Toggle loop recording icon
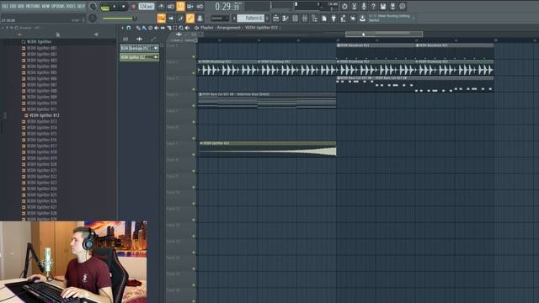Image resolution: width=539 pixels, height=303 pixels. [x=200, y=6]
